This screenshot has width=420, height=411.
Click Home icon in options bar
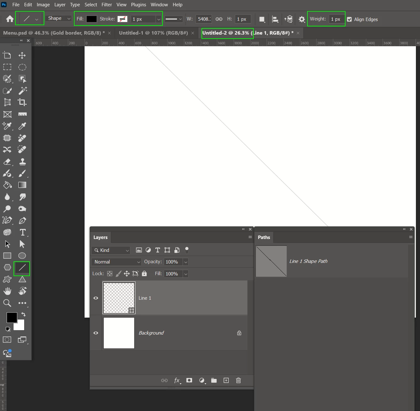point(10,19)
